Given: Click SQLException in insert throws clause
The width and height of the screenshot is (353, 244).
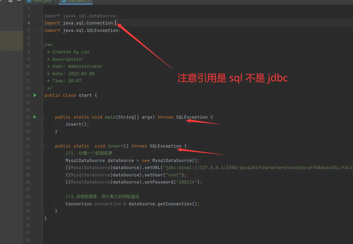Looking at the screenshot, I should 165,146.
